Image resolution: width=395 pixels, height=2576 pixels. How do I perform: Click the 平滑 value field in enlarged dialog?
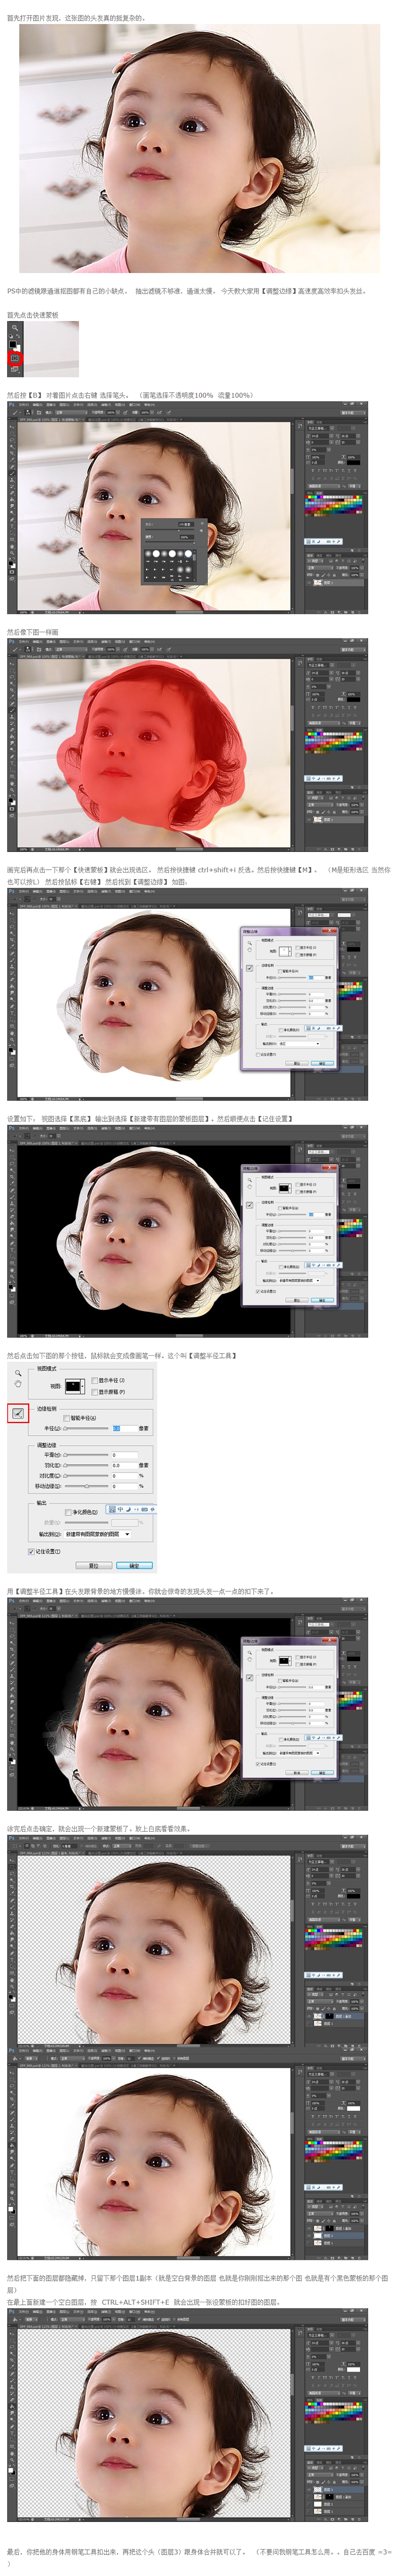125,1455
